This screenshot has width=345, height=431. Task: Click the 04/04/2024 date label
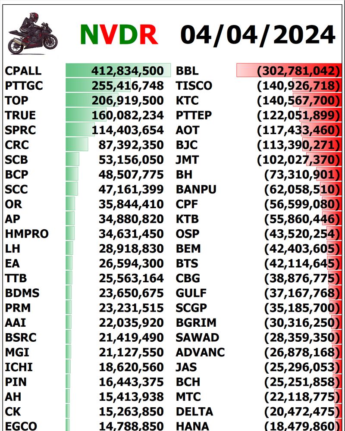257,34
